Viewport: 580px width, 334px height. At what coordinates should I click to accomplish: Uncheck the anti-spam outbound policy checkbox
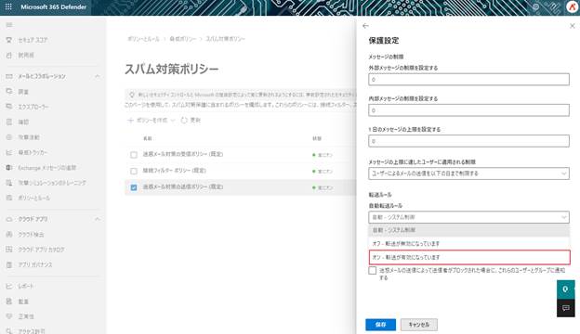[134, 187]
